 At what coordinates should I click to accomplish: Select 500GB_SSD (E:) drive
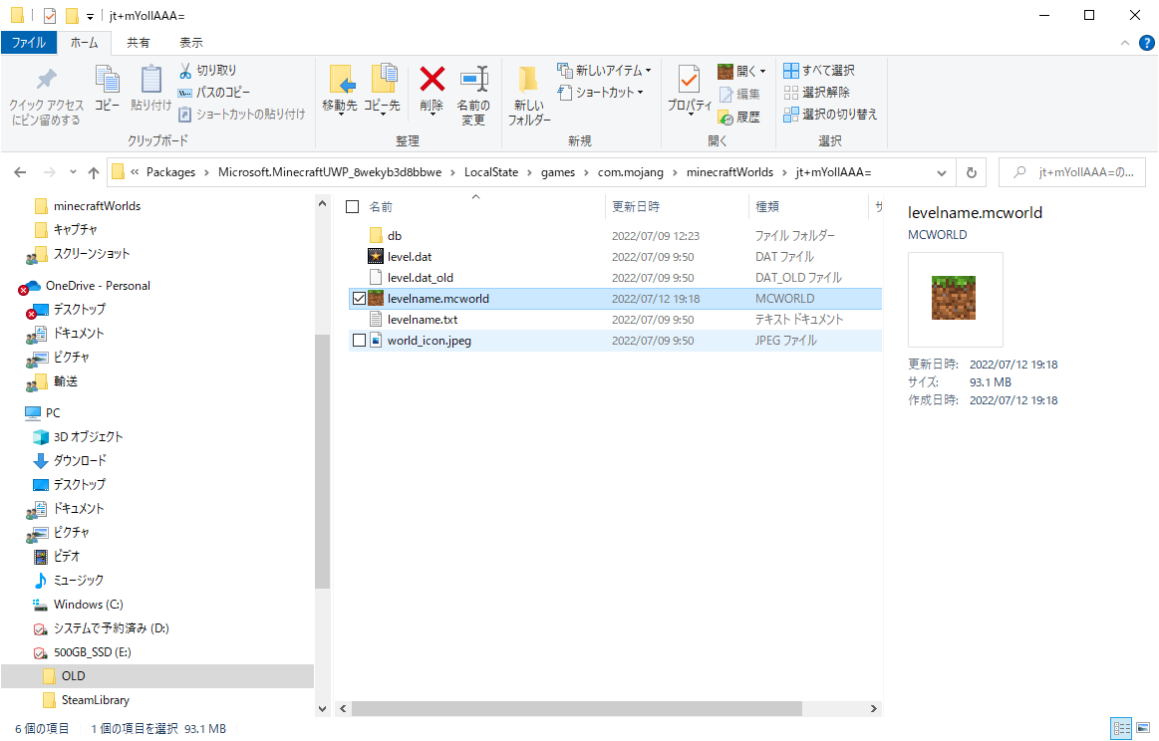(92, 652)
